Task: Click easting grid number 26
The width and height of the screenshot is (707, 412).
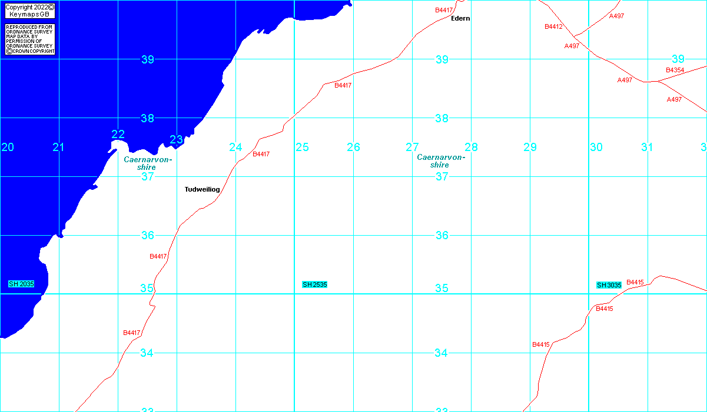Action: point(353,147)
